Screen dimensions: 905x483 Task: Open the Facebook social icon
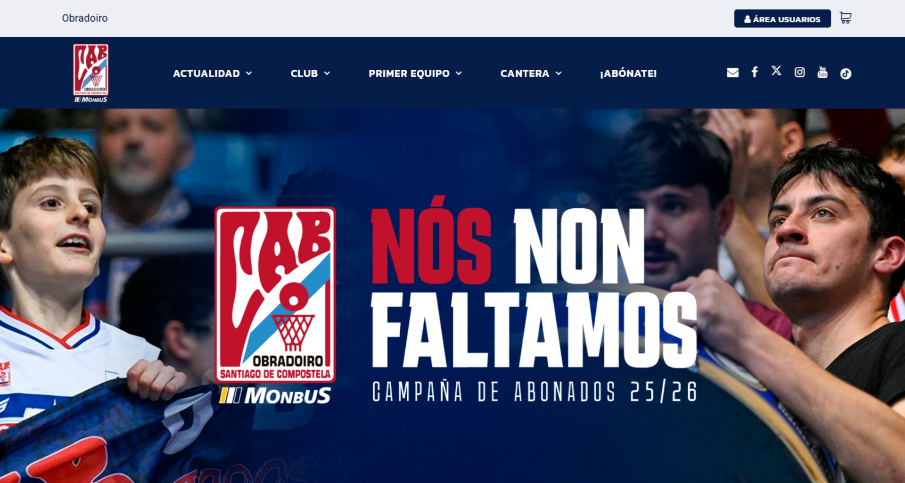pos(755,72)
